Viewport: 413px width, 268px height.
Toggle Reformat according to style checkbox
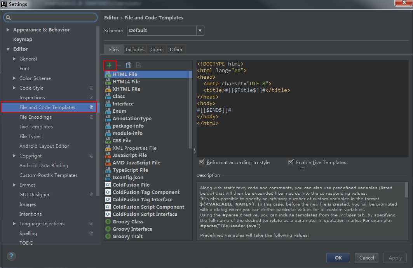click(202, 162)
